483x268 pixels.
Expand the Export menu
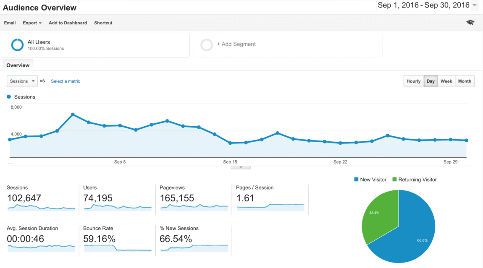[32, 23]
